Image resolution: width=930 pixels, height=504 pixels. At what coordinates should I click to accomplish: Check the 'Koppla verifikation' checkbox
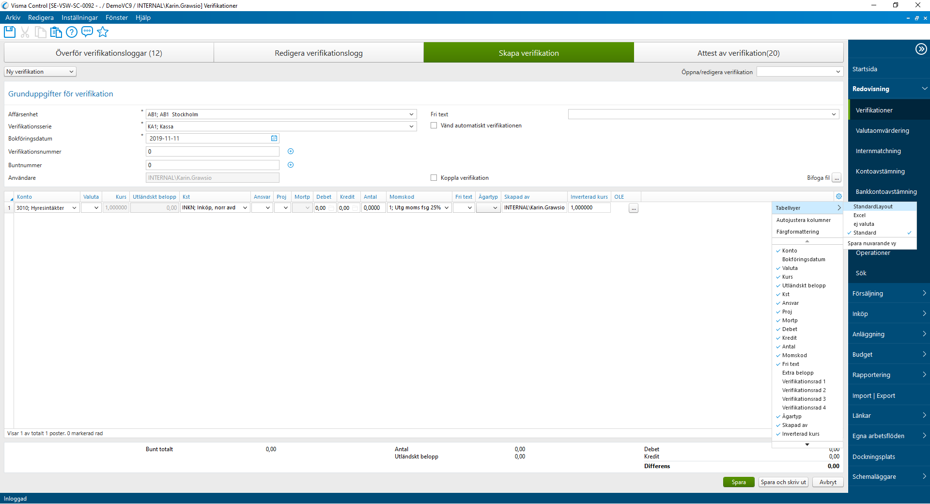tap(434, 177)
